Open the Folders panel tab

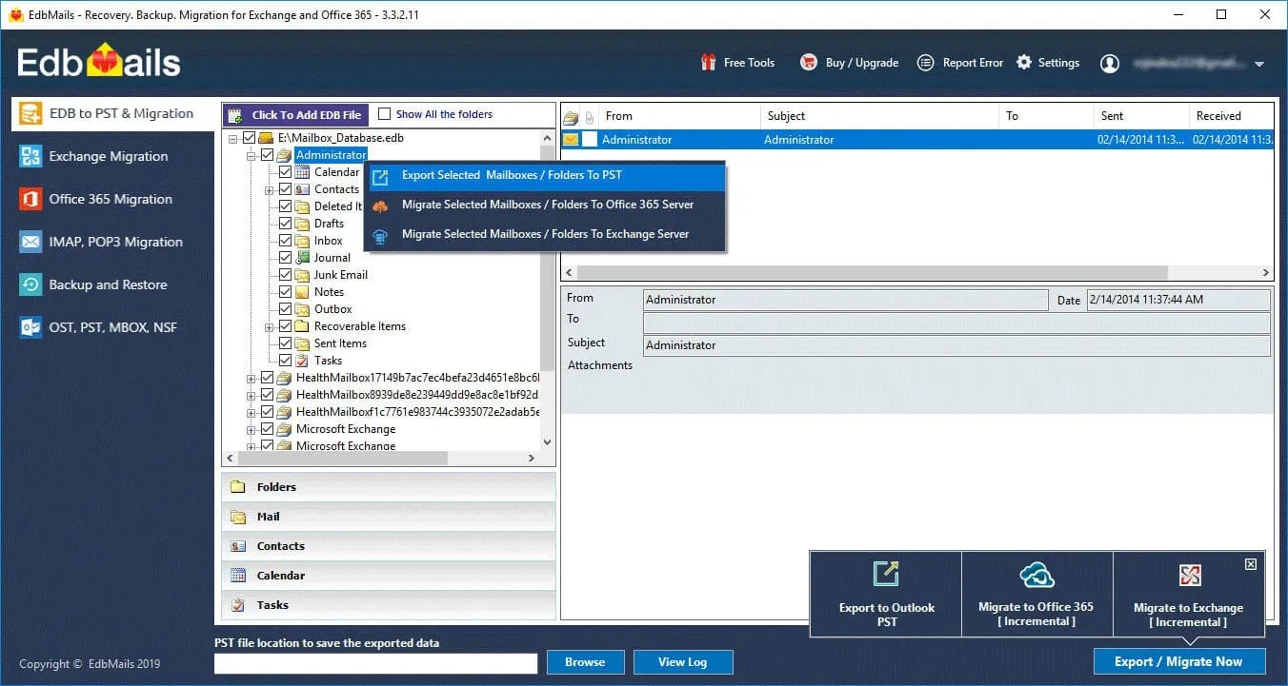tap(389, 487)
